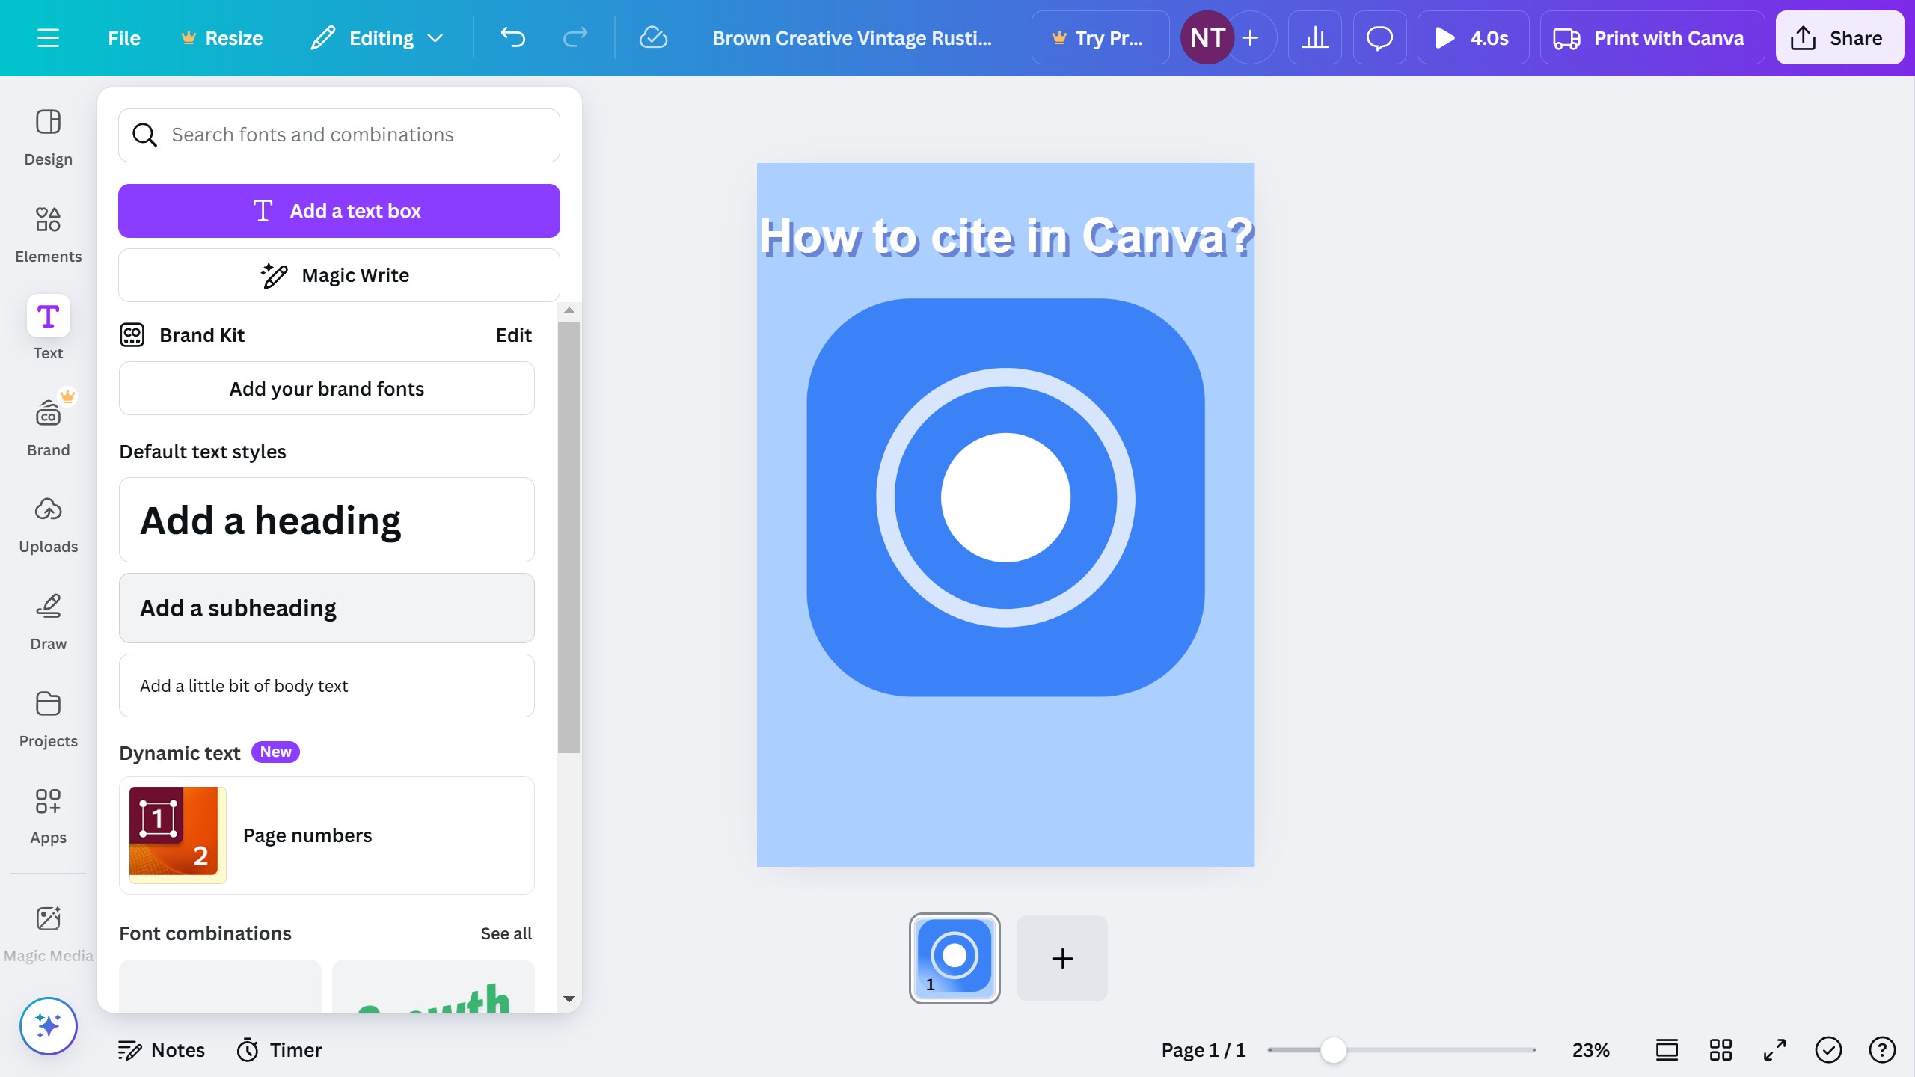
Task: Click the zoom level slider handle
Action: point(1333,1049)
